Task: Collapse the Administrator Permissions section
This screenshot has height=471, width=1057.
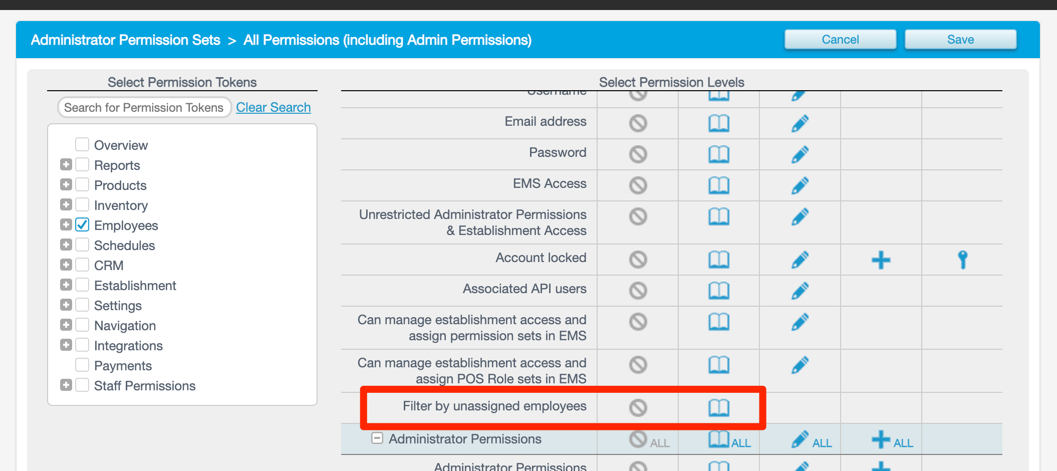Action: click(x=377, y=438)
